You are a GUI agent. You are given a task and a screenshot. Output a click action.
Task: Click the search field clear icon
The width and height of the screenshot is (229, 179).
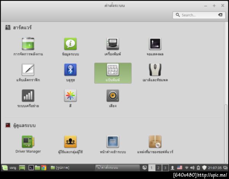(x=220, y=15)
